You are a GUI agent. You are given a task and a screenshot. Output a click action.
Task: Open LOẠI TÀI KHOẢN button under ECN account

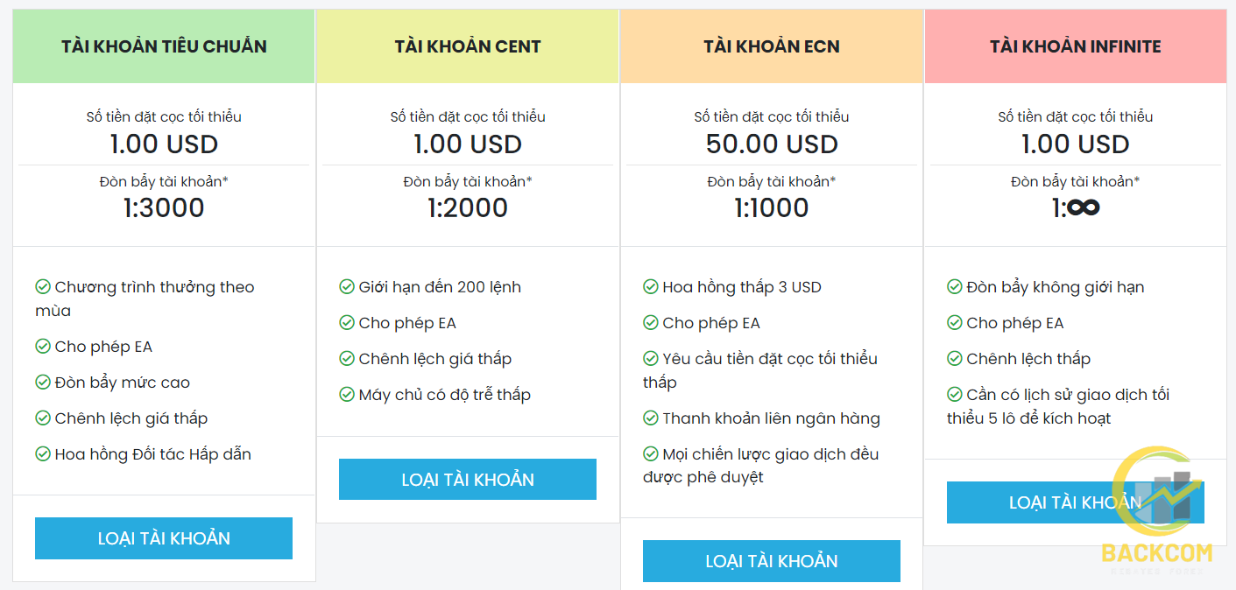click(772, 561)
